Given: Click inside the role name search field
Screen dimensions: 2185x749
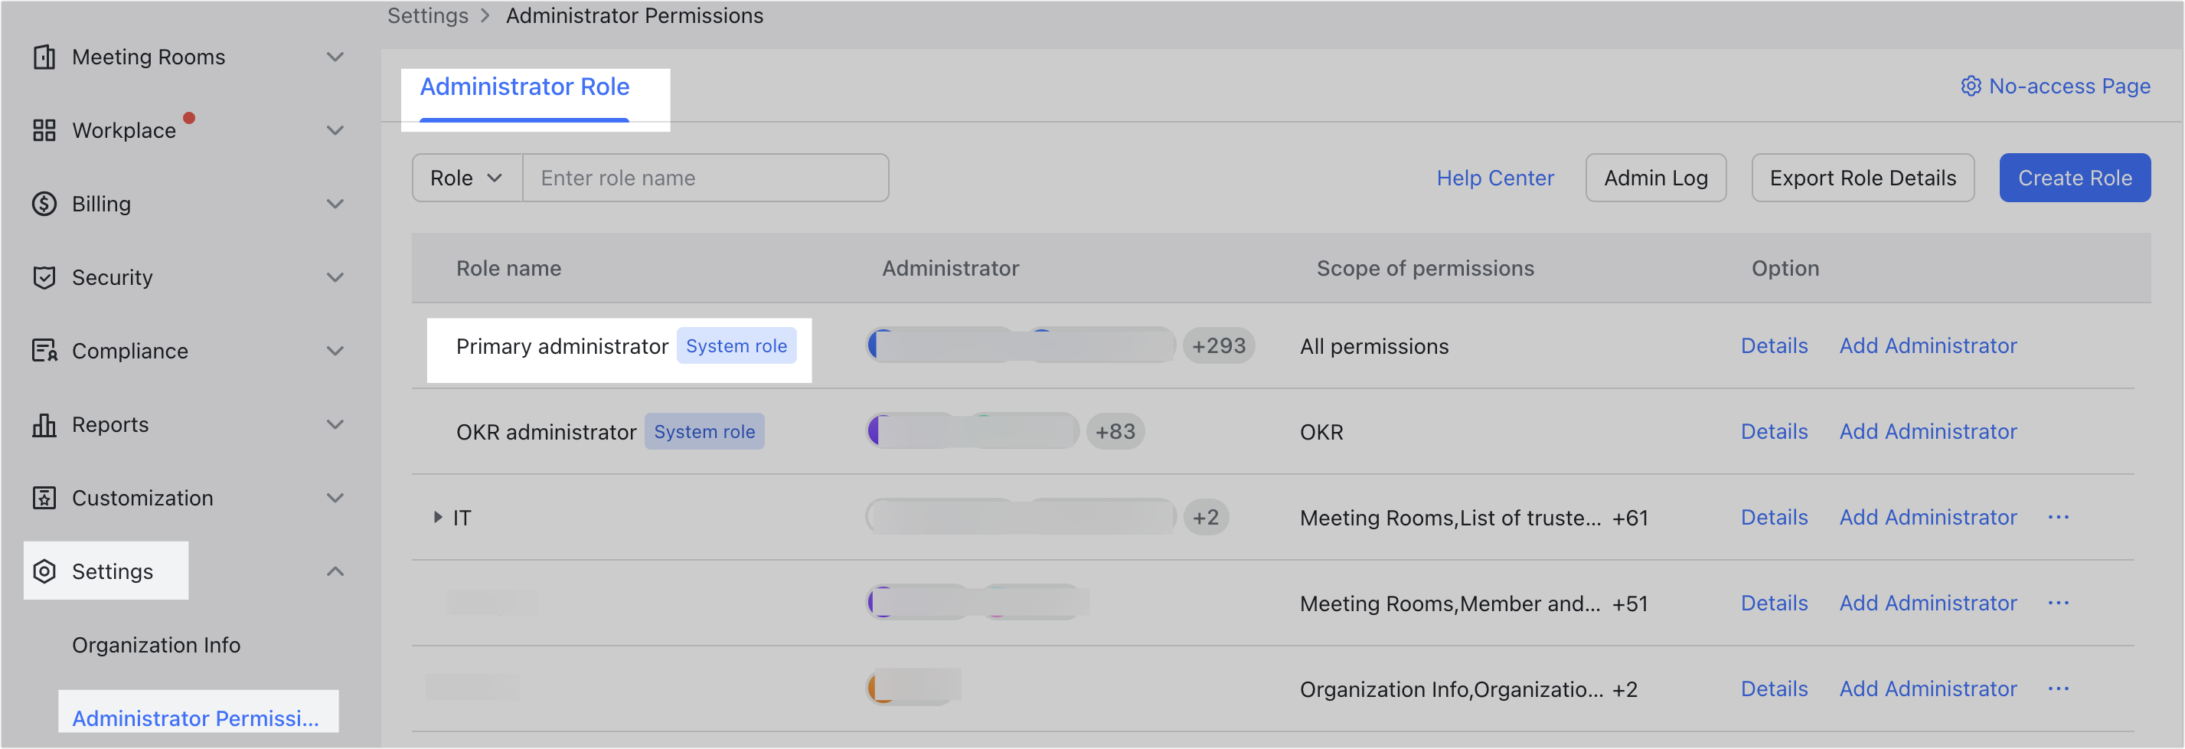Looking at the screenshot, I should 706,177.
